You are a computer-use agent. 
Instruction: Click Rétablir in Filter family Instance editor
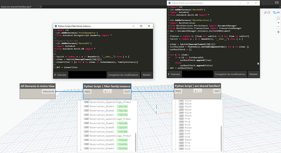[x=147, y=75]
